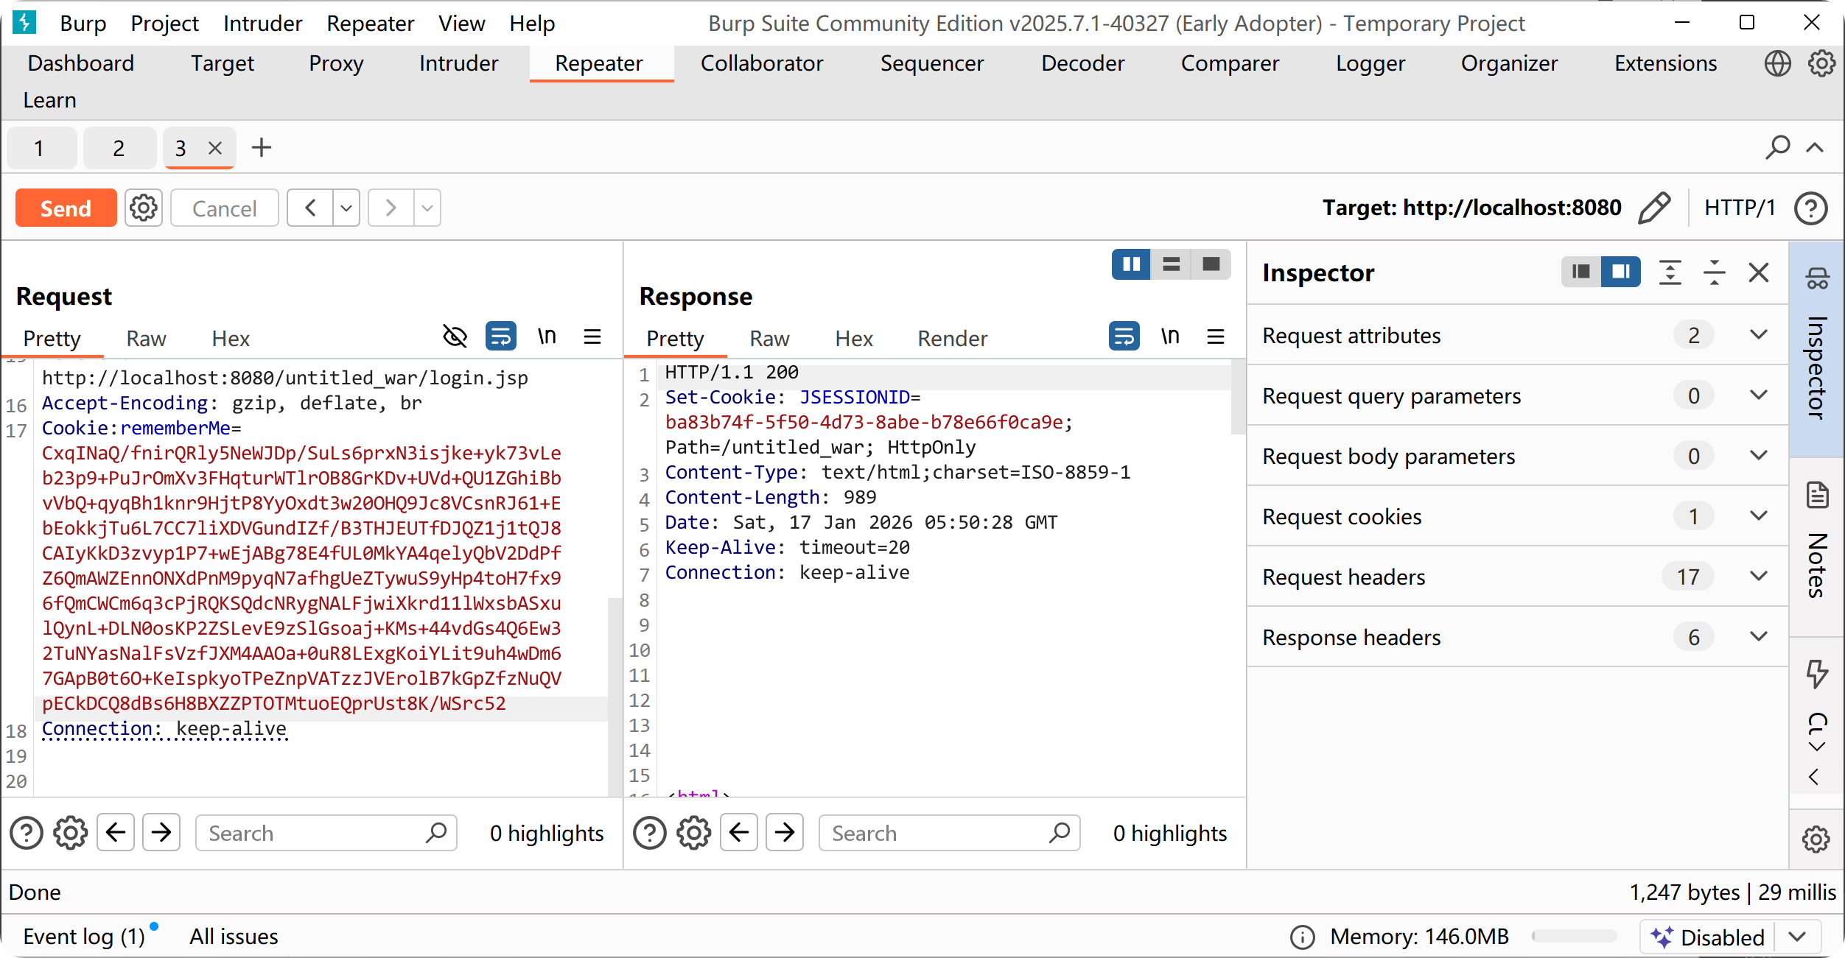1845x958 pixels.
Task: Open Request search help icon
Action: 27,833
